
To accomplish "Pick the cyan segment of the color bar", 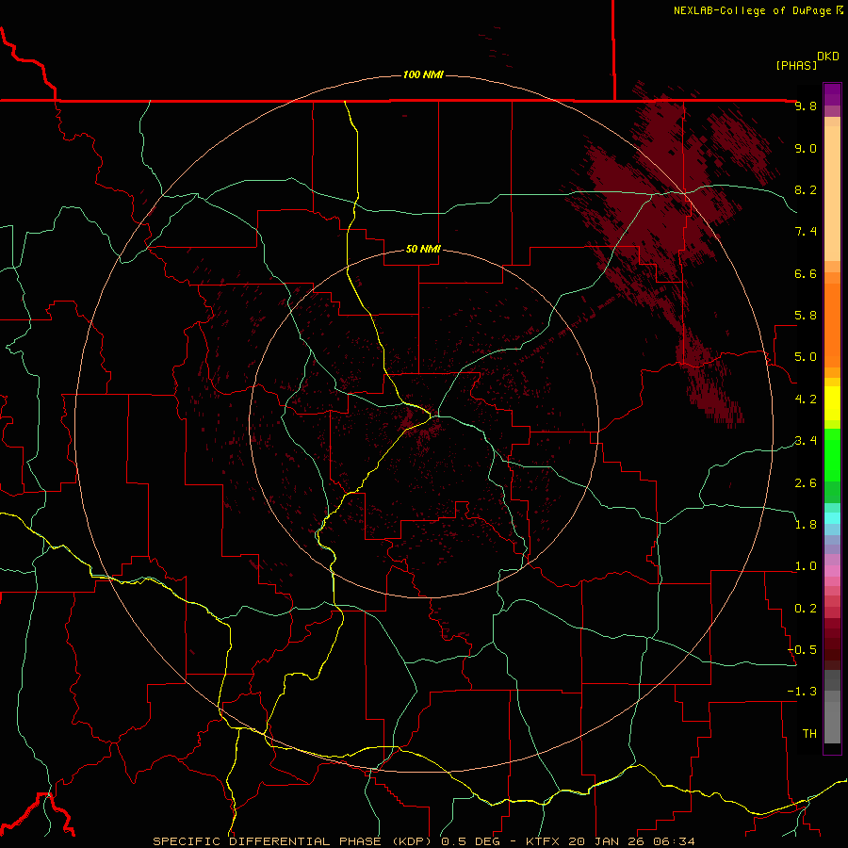I will (x=832, y=518).
